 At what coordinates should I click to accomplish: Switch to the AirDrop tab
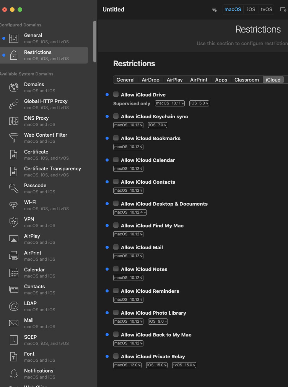click(150, 80)
